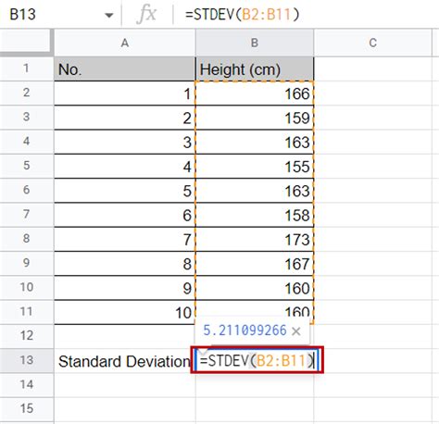Open the Name box dropdown arrow
Image resolution: width=439 pixels, height=424 pixels.
pos(109,15)
